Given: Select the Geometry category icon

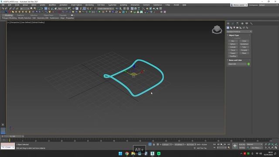Looking at the screenshot, I should coord(228,28).
